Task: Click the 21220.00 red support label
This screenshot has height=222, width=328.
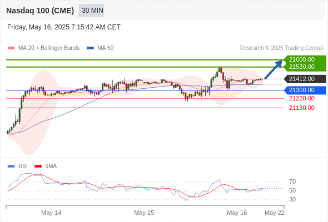Action: coord(302,98)
